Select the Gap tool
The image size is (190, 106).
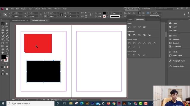[x=7, y=27]
